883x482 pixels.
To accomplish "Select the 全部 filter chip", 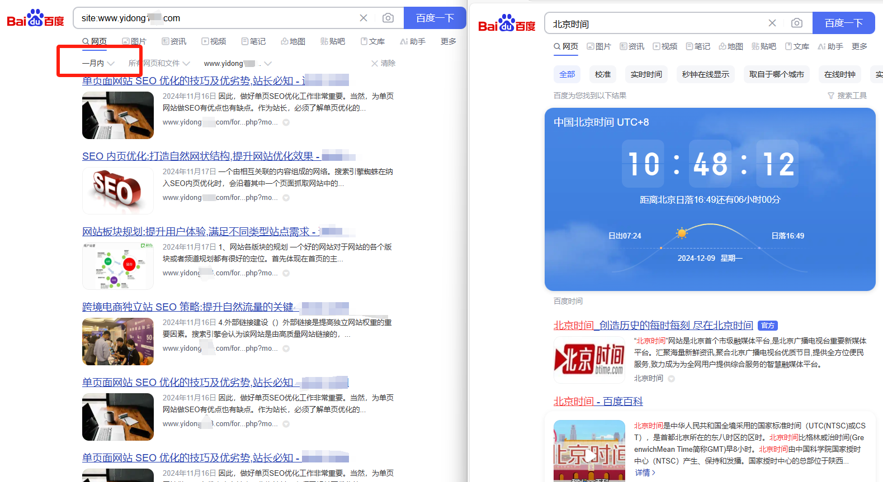I will [x=567, y=74].
